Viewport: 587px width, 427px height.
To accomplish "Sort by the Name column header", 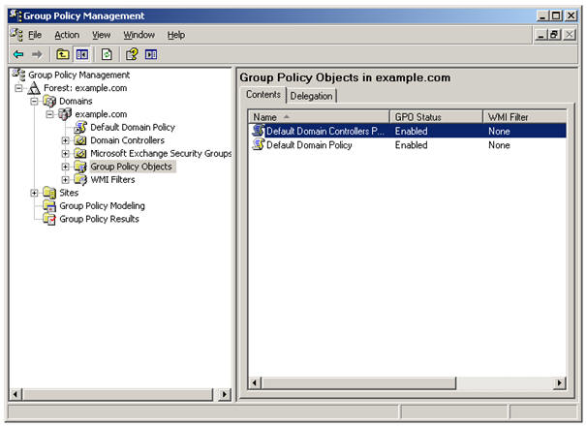I will tap(319, 117).
